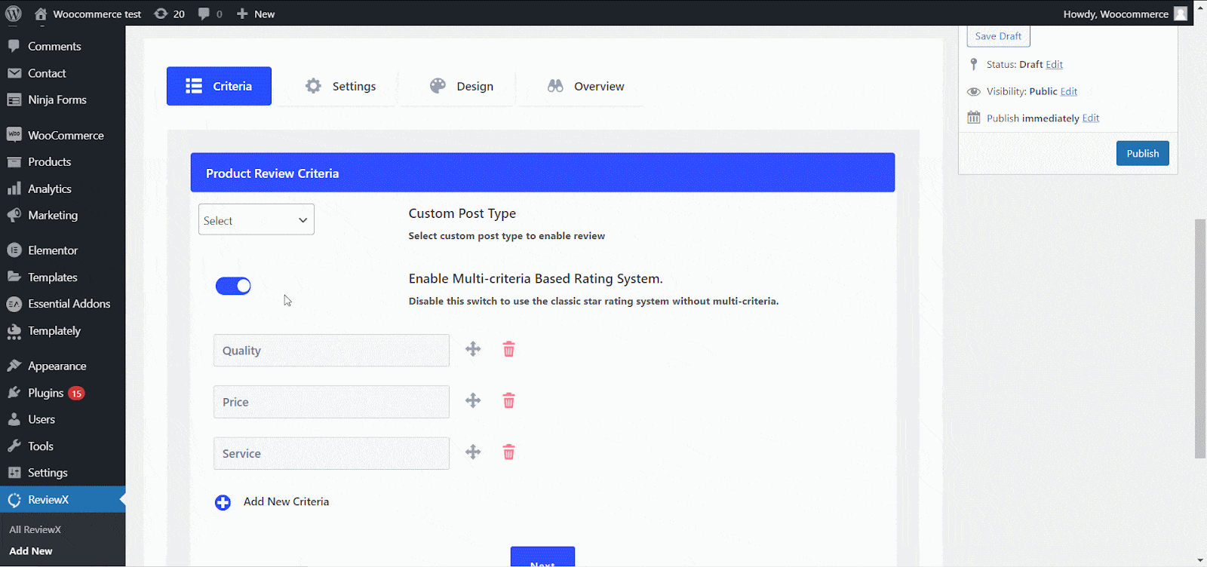This screenshot has width=1207, height=567.
Task: Open the Design palette tab
Action: (x=461, y=86)
